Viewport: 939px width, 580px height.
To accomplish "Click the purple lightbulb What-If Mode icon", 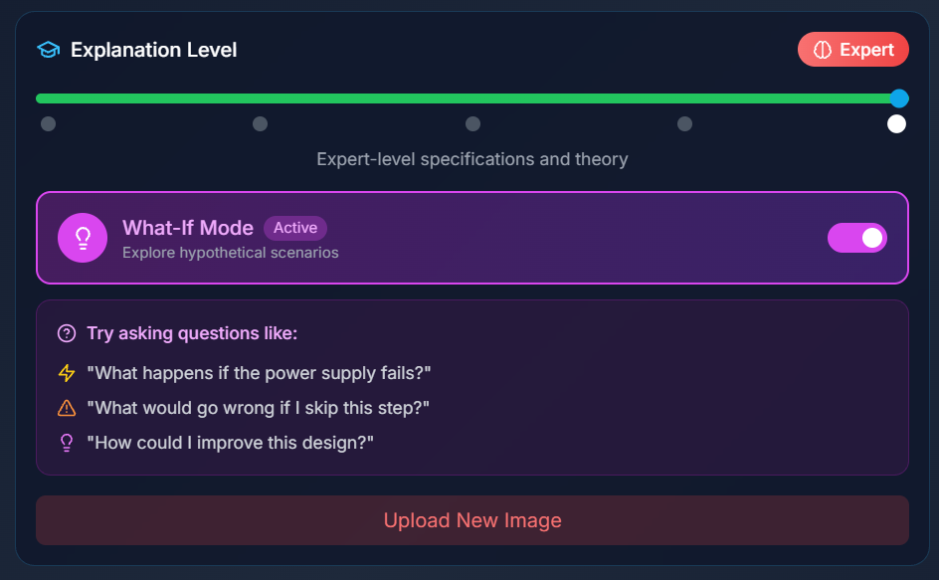I will 83,238.
